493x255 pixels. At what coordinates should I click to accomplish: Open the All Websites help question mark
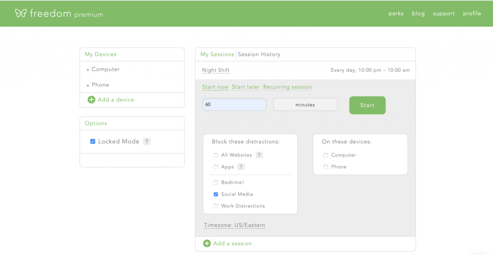tap(259, 155)
